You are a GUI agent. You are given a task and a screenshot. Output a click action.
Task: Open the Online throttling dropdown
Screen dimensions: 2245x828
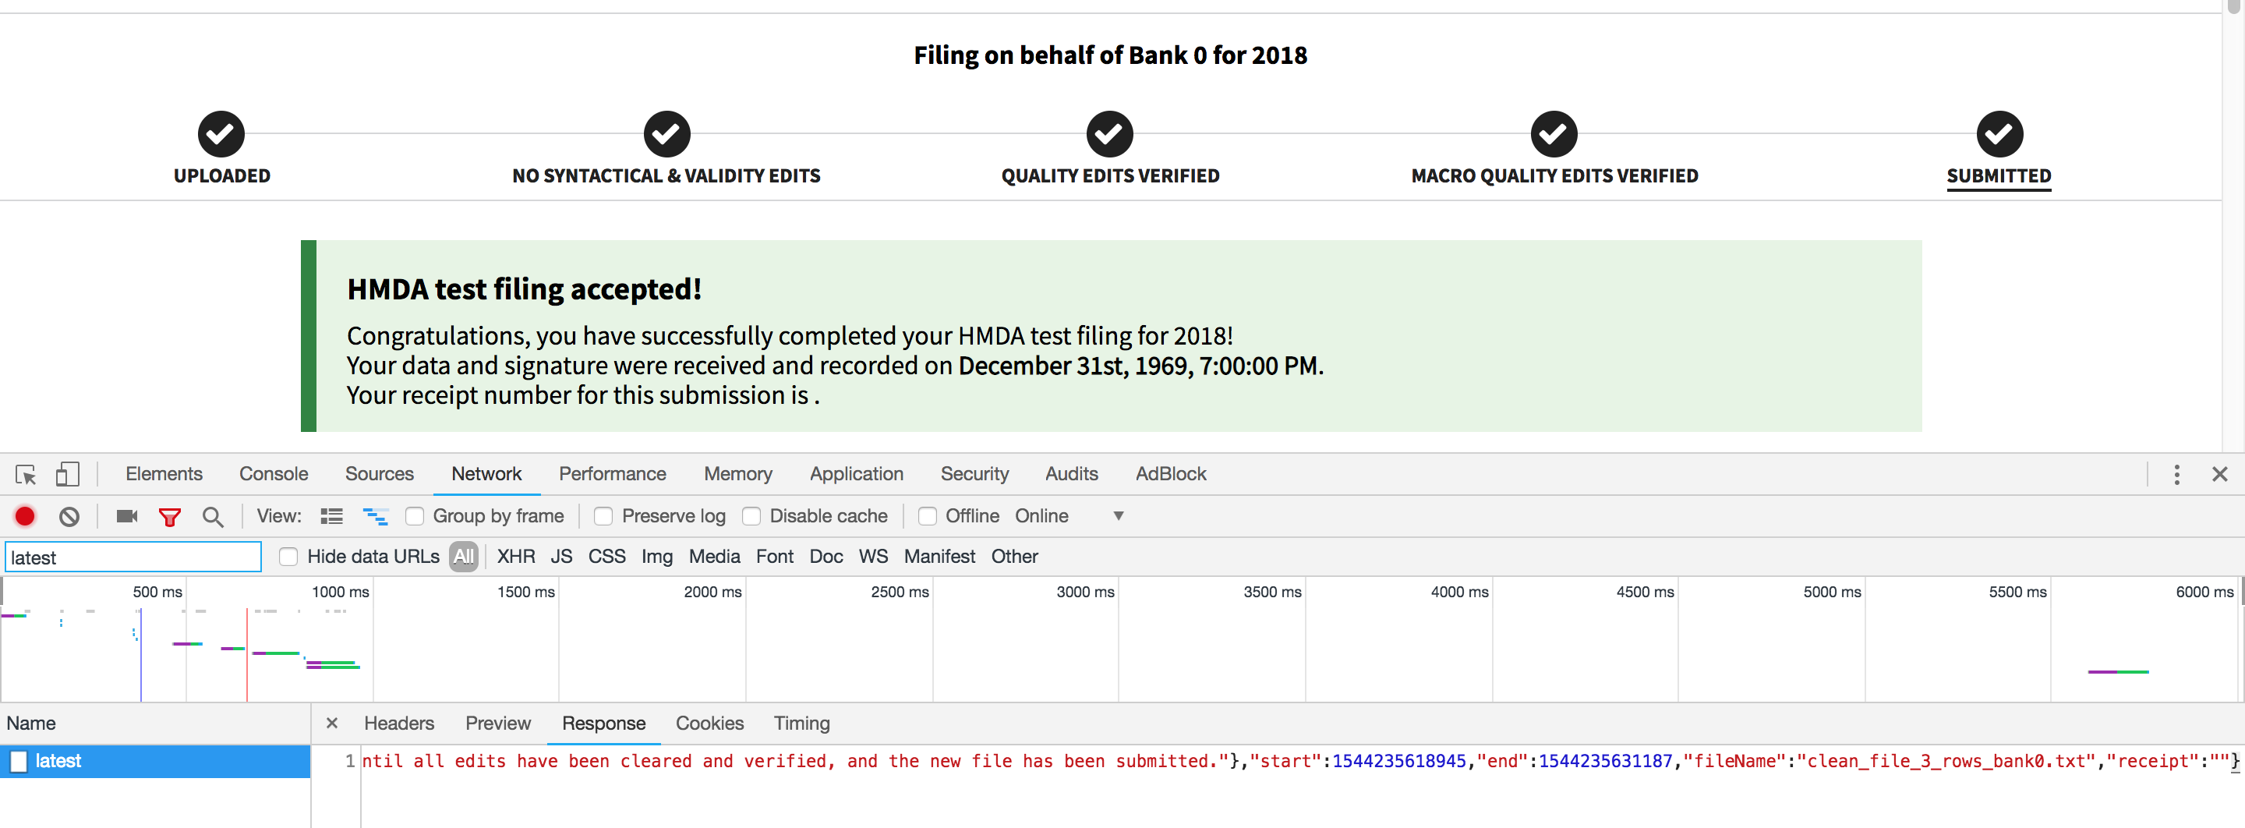(1069, 516)
